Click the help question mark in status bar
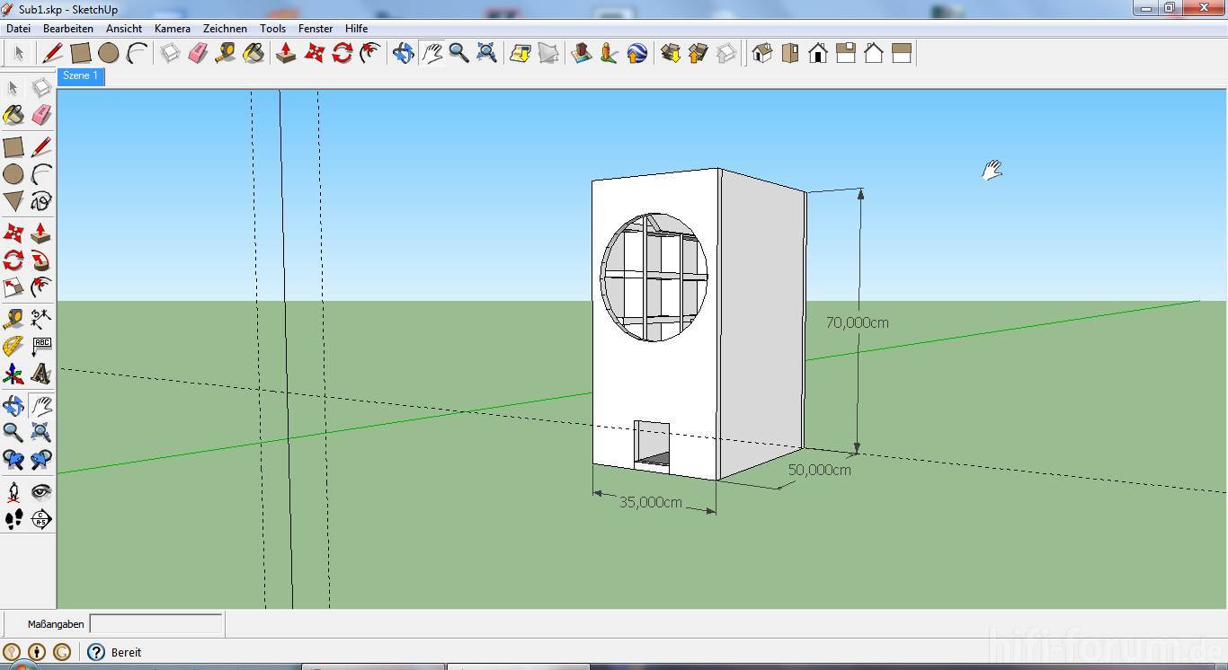The width and height of the screenshot is (1228, 670). [96, 652]
